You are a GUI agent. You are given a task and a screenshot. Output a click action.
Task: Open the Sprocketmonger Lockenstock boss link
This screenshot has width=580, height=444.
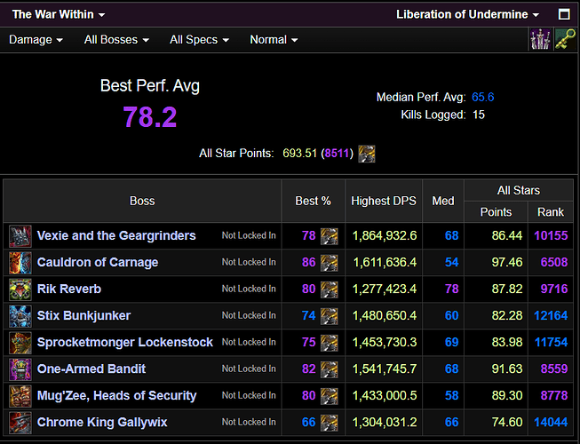(x=124, y=343)
